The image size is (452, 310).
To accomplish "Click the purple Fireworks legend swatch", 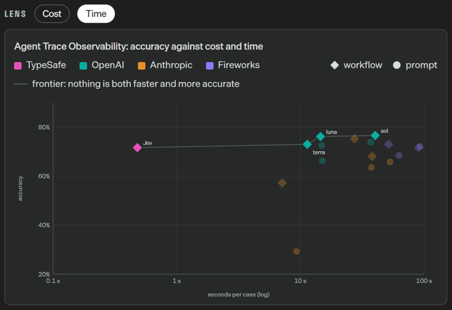I will click(x=210, y=66).
